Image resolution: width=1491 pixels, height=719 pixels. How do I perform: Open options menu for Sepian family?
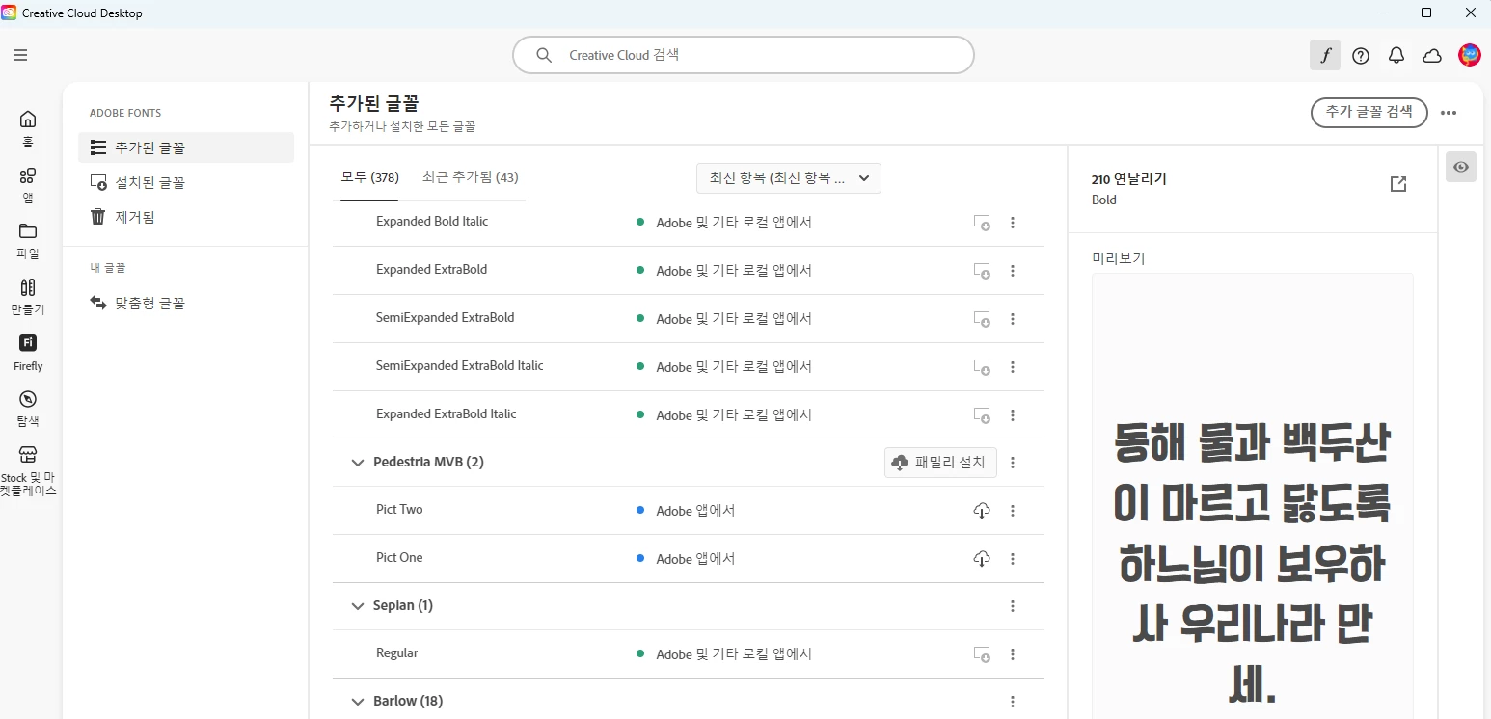click(1013, 606)
